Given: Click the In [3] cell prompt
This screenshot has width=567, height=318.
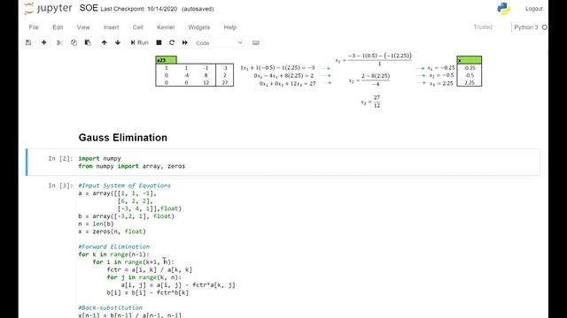Looking at the screenshot, I should [x=60, y=185].
